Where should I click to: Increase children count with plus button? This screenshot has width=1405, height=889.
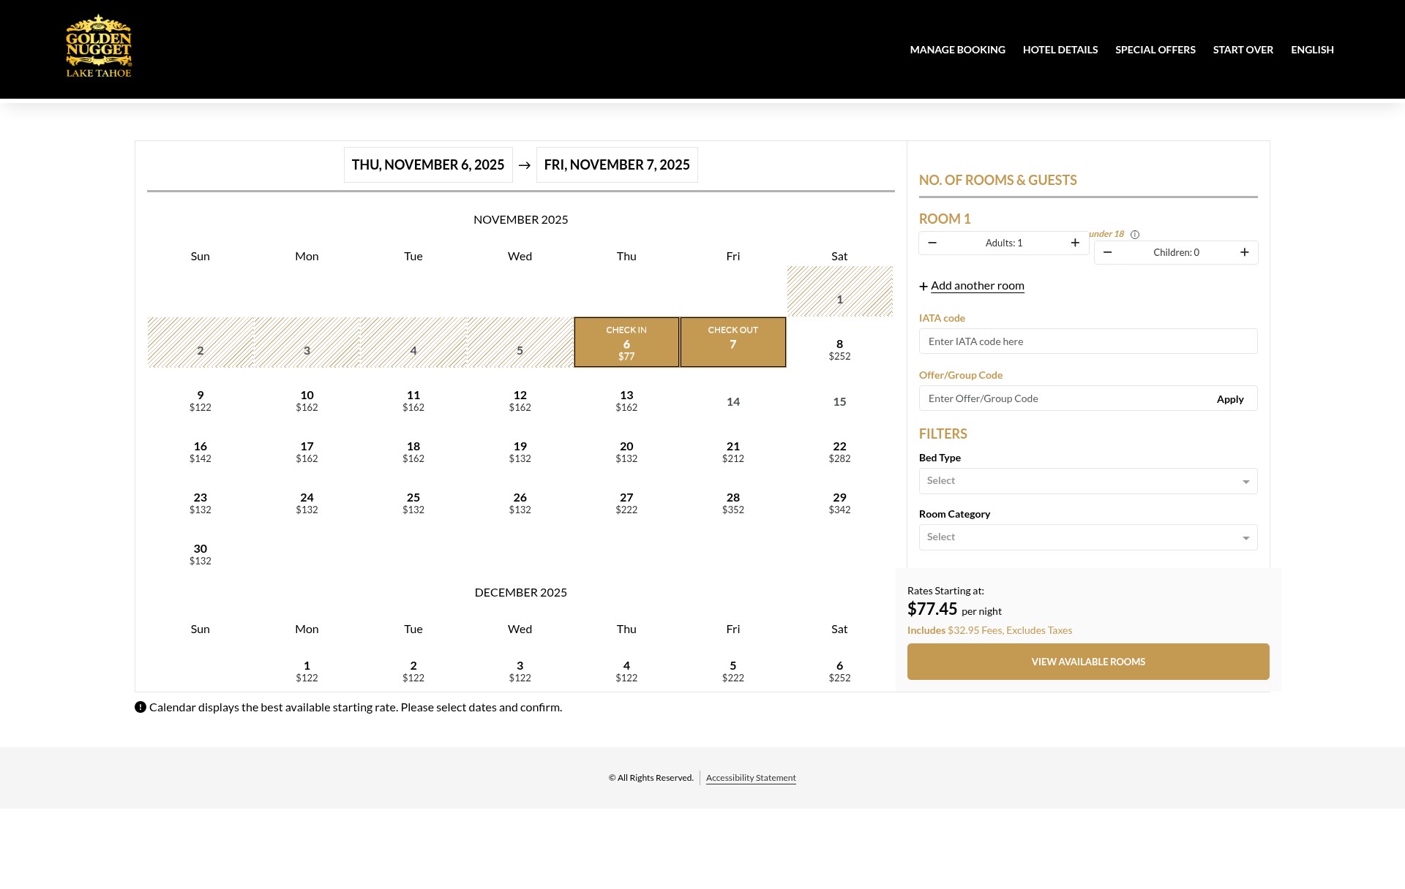click(x=1245, y=252)
